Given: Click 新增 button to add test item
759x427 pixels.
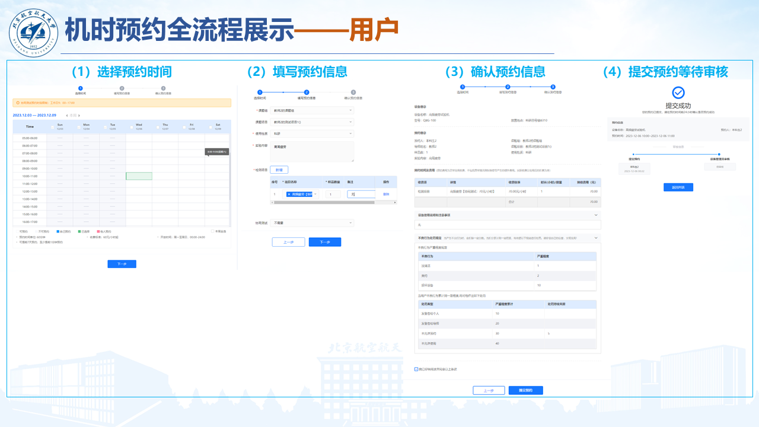Looking at the screenshot, I should click(280, 170).
